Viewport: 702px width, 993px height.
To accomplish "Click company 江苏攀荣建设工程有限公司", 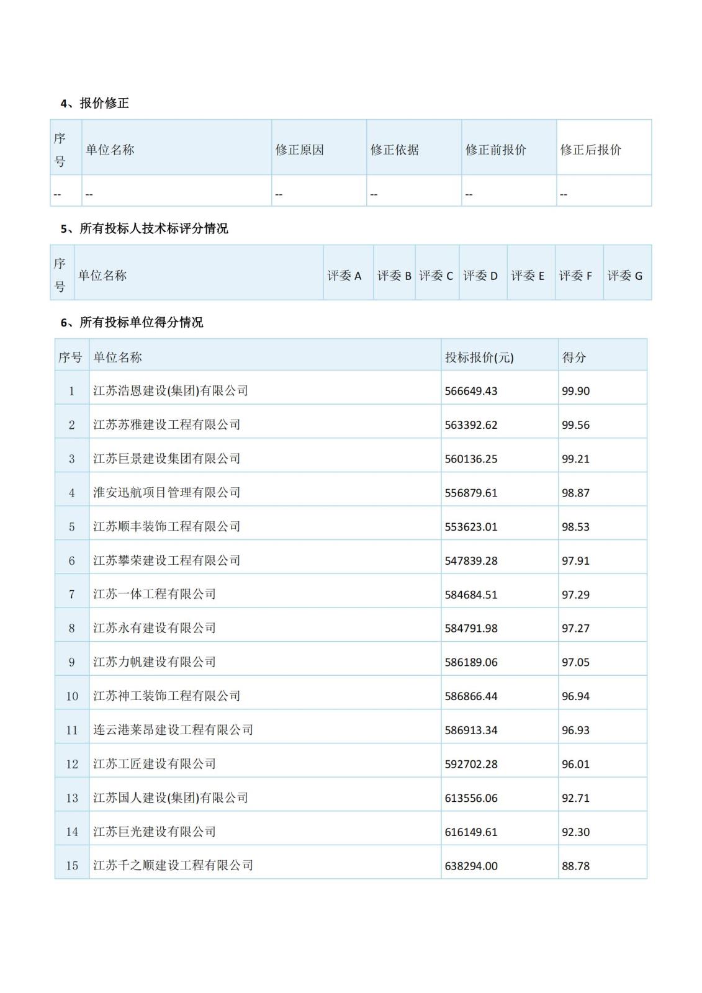I will 167,560.
